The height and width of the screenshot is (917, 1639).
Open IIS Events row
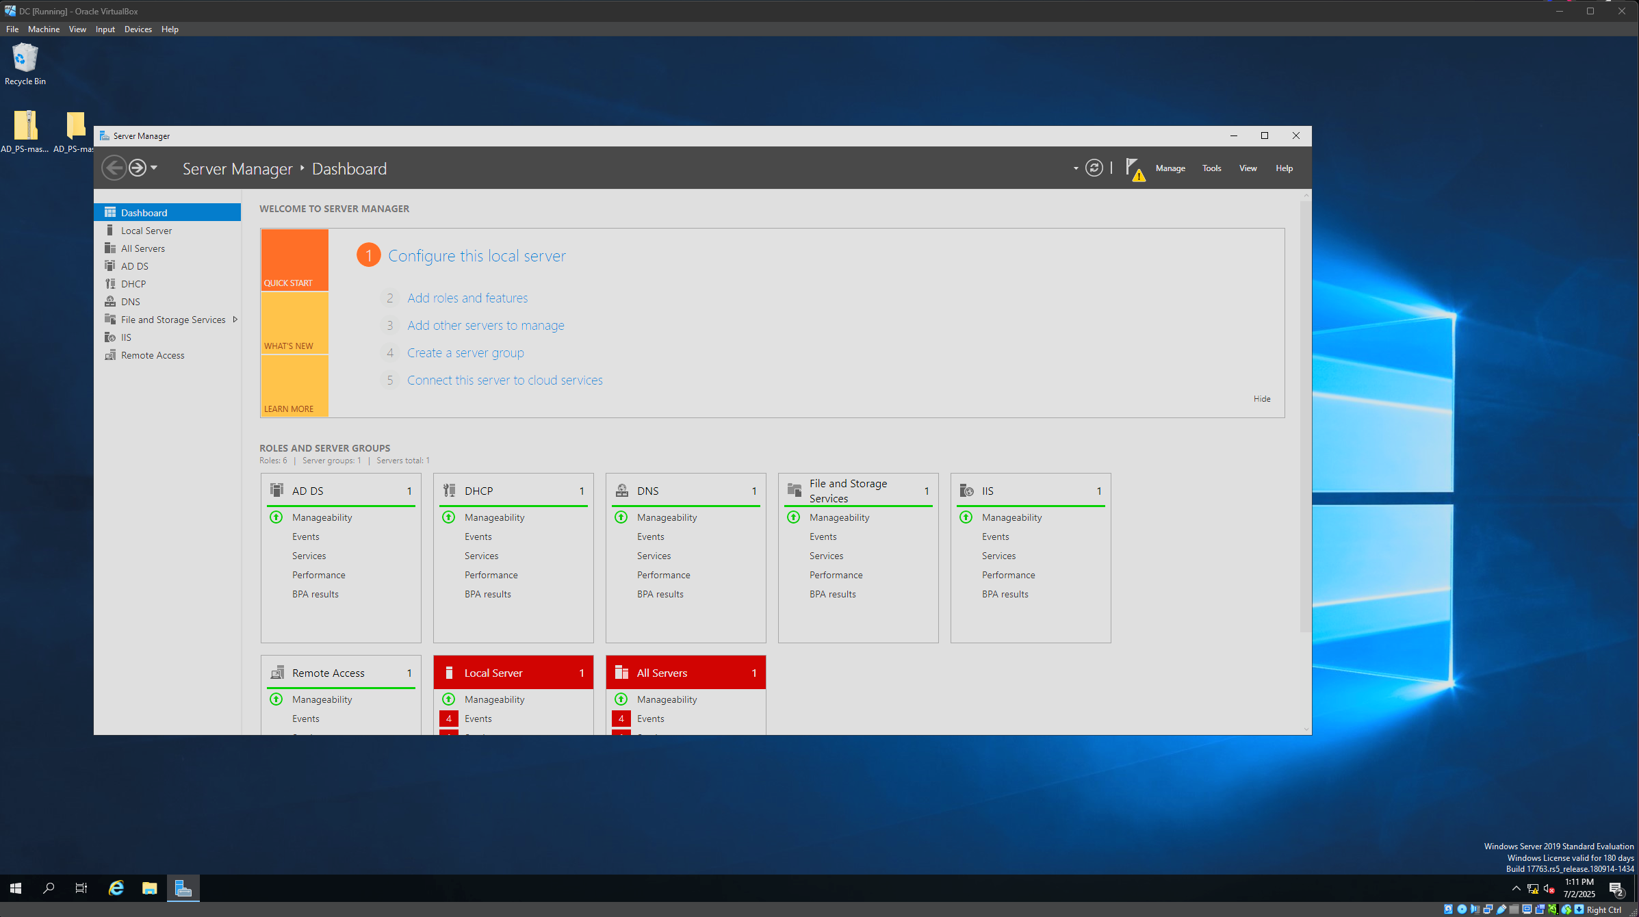(995, 537)
